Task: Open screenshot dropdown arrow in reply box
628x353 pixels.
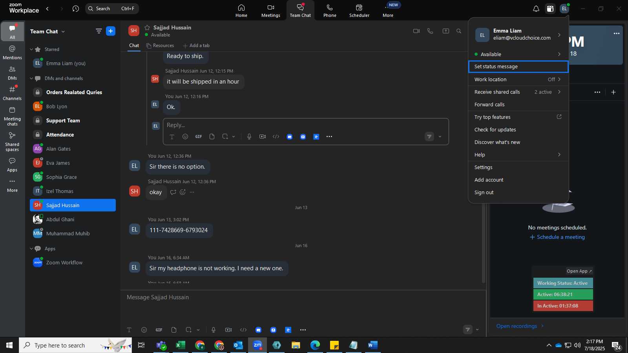Action: 234,136
